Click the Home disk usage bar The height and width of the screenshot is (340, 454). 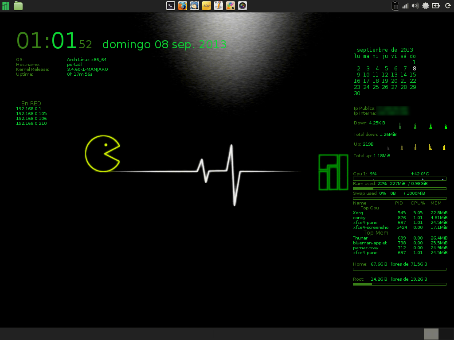coord(399,269)
